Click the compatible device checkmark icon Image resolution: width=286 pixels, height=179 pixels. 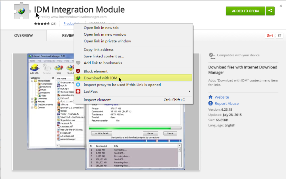[212, 56]
